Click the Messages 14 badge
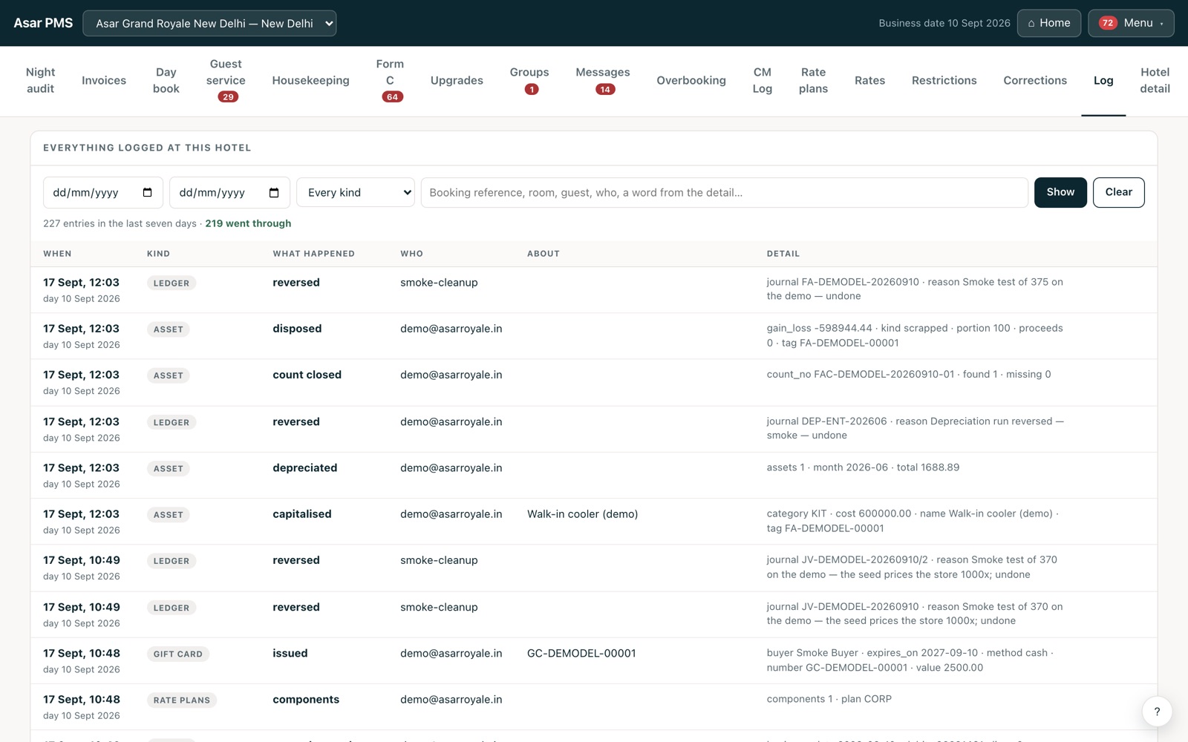Image resolution: width=1188 pixels, height=742 pixels. tap(605, 89)
